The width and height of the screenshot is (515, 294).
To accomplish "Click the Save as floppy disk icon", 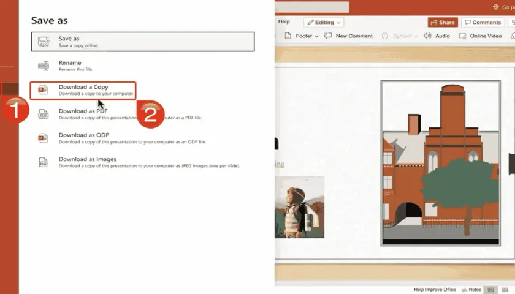I will (x=44, y=42).
